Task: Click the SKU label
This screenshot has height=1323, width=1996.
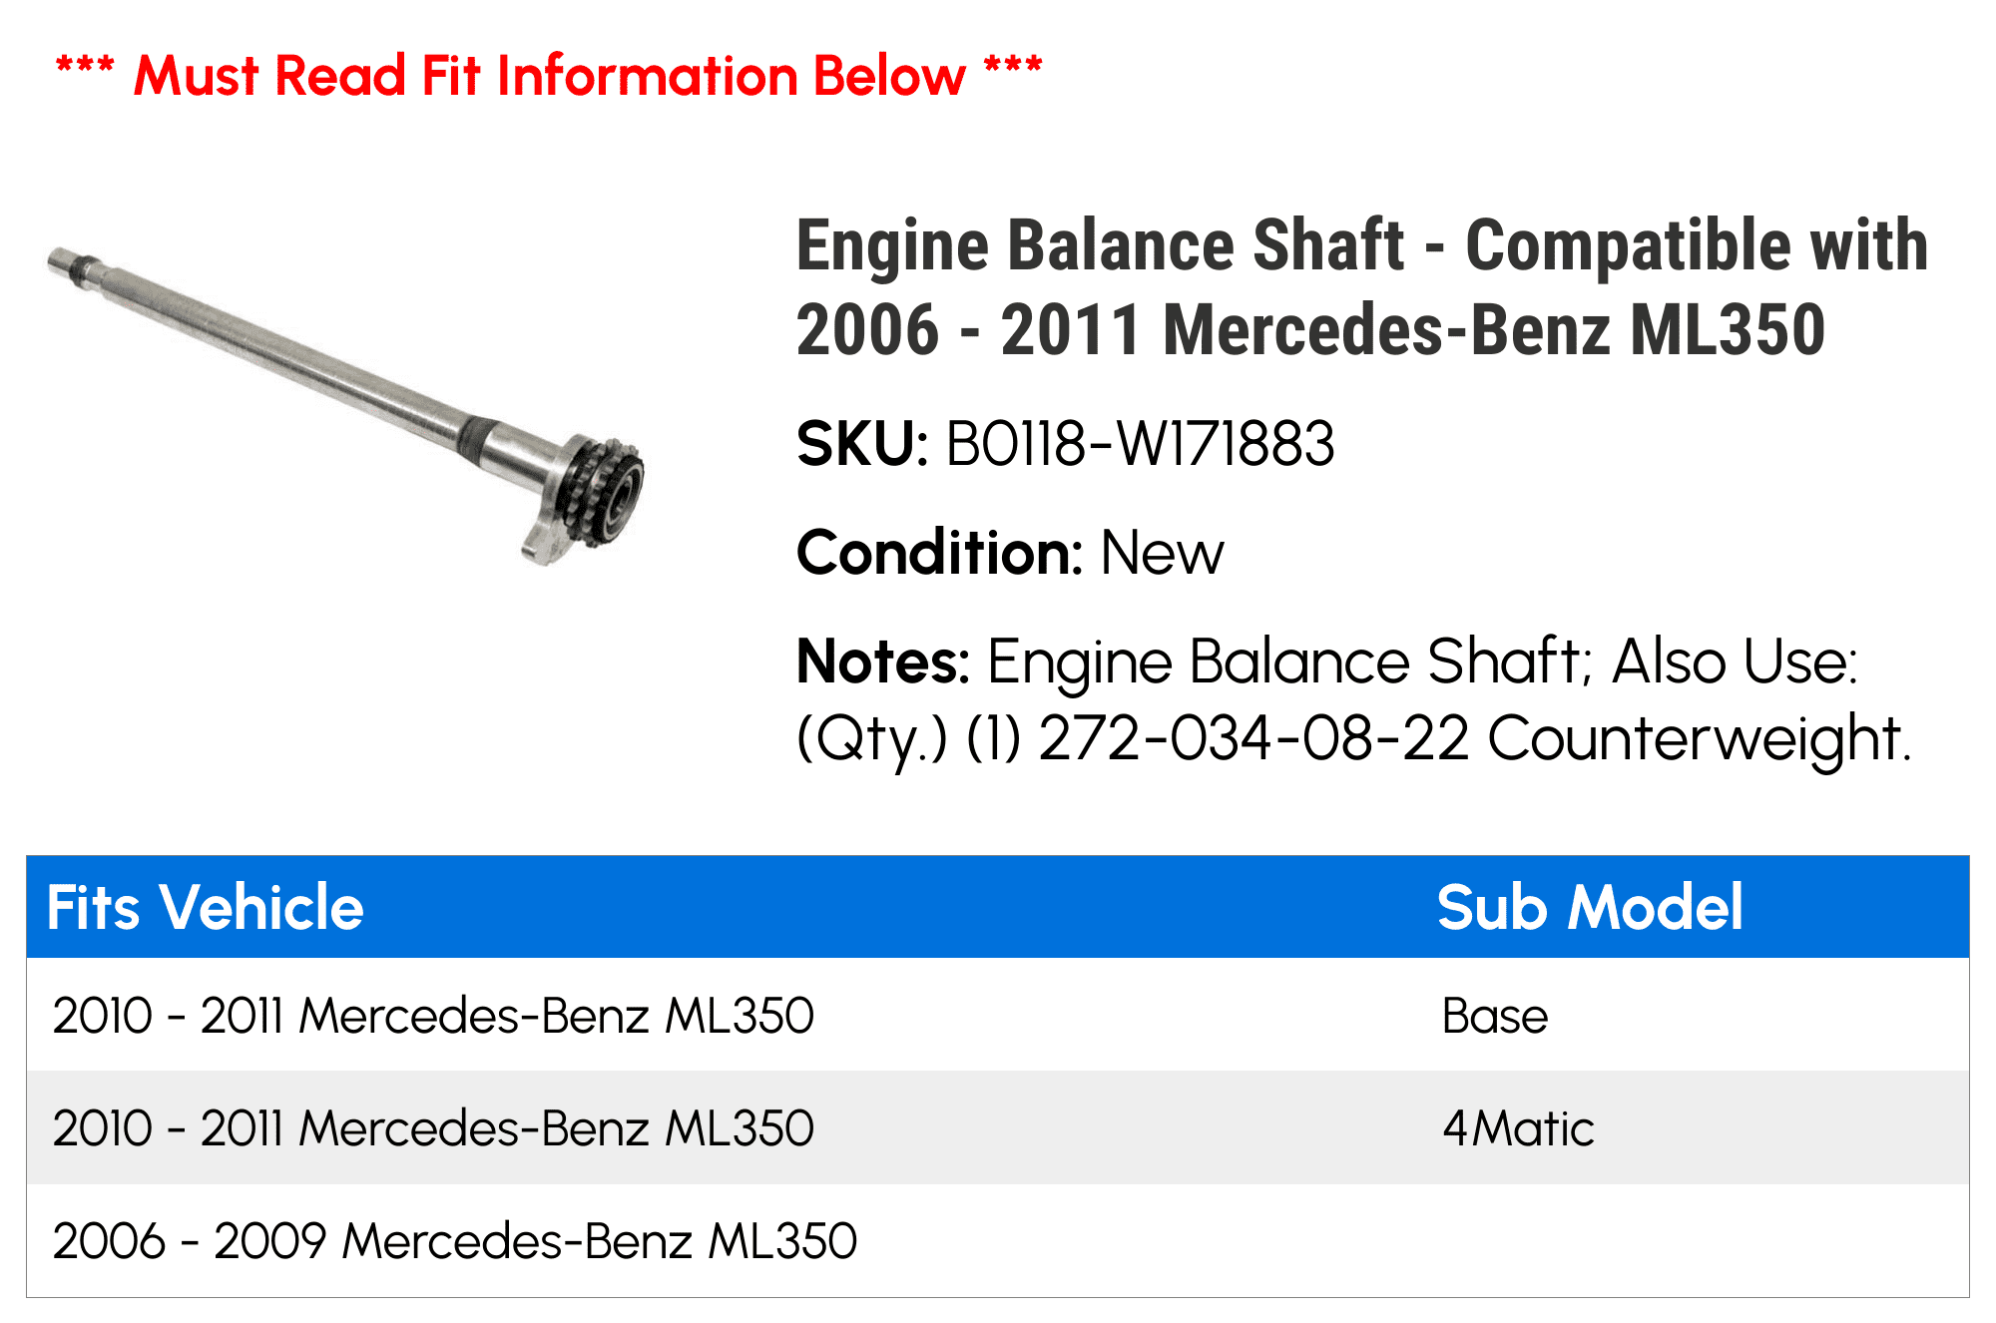Action: pyautogui.click(x=862, y=444)
